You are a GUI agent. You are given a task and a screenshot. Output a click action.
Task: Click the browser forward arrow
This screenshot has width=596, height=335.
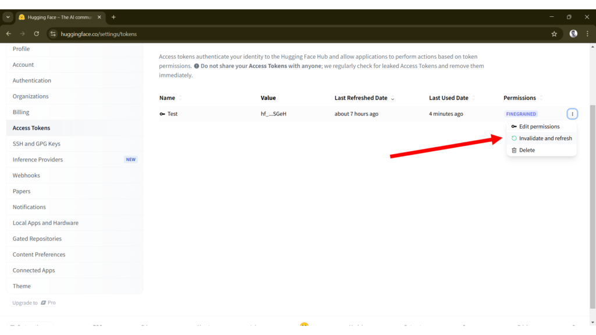pyautogui.click(x=23, y=34)
